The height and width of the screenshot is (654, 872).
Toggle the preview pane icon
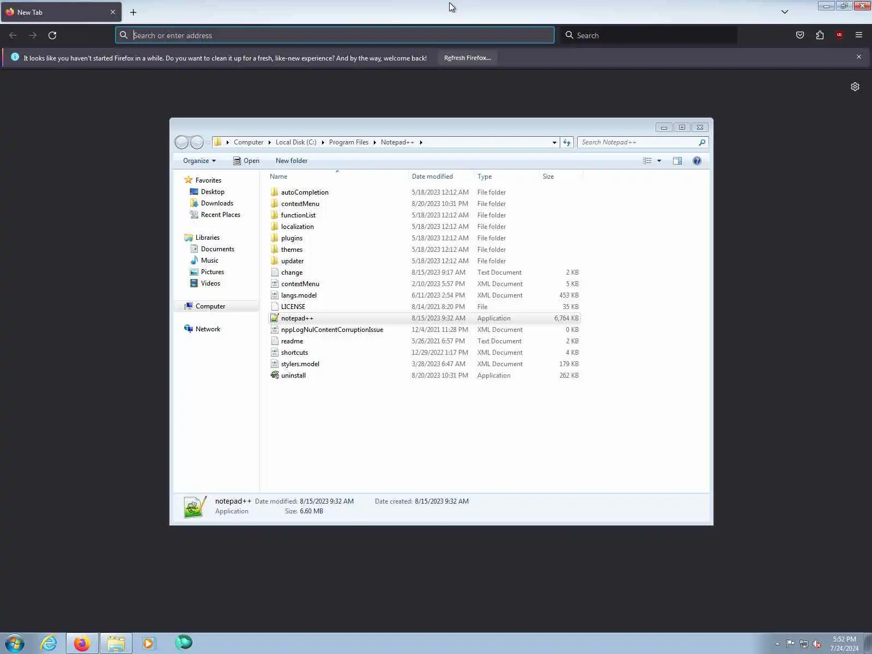point(677,161)
